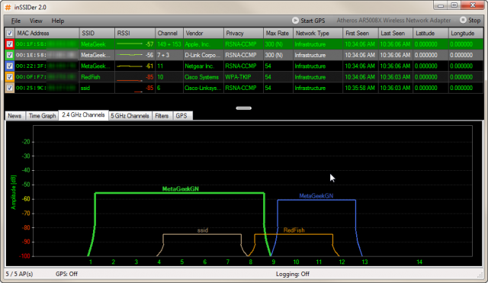Click channel 14 label on graph axis
Viewport: 488px width, 283px height.
(419, 262)
